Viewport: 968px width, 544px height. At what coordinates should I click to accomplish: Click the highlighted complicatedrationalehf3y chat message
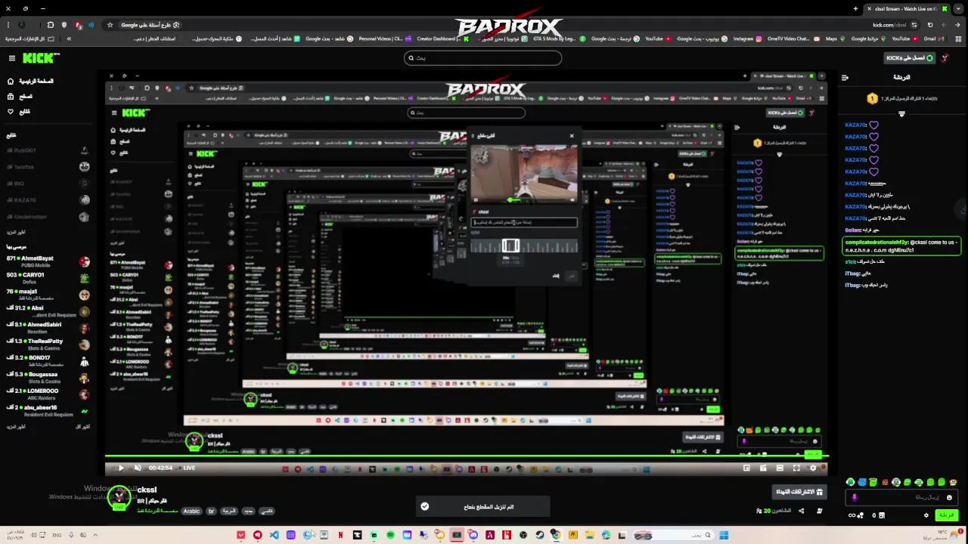point(901,246)
